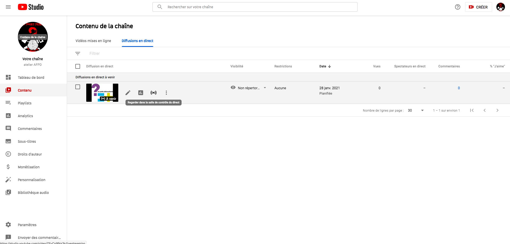
Task: Open the video analytics bar-chart icon
Action: tap(141, 93)
